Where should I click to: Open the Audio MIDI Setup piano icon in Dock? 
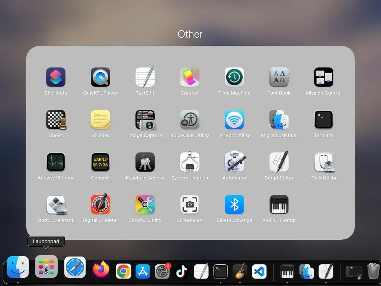coord(287,271)
